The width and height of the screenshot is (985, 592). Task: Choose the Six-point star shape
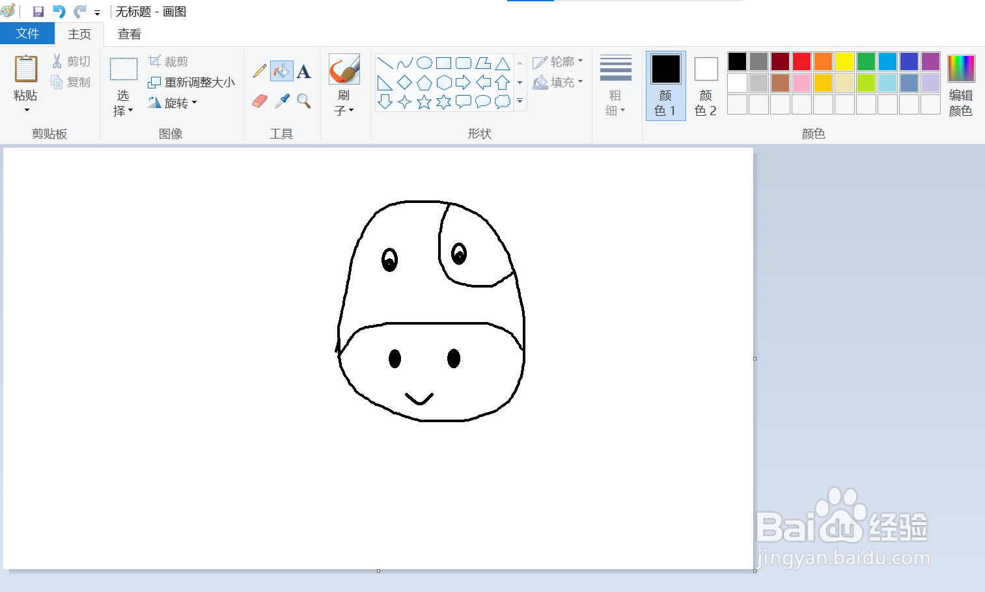[x=444, y=101]
